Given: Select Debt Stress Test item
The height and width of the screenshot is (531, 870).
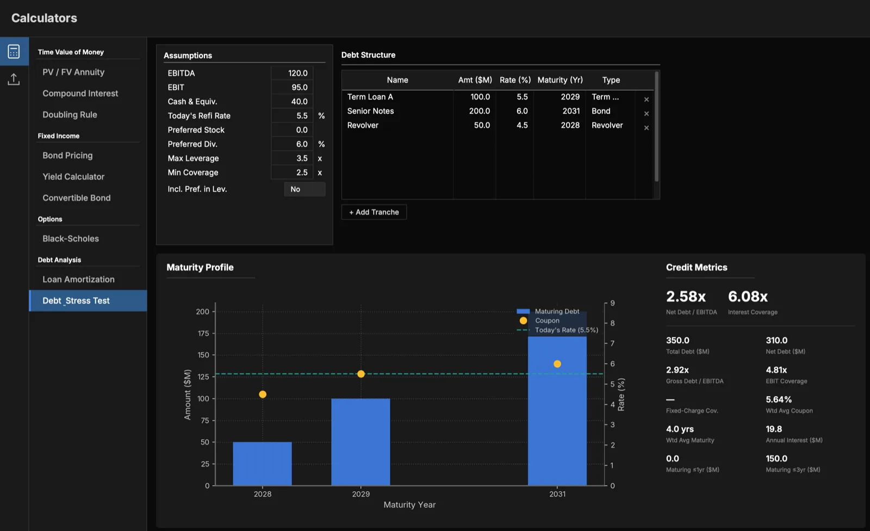Looking at the screenshot, I should pos(88,301).
